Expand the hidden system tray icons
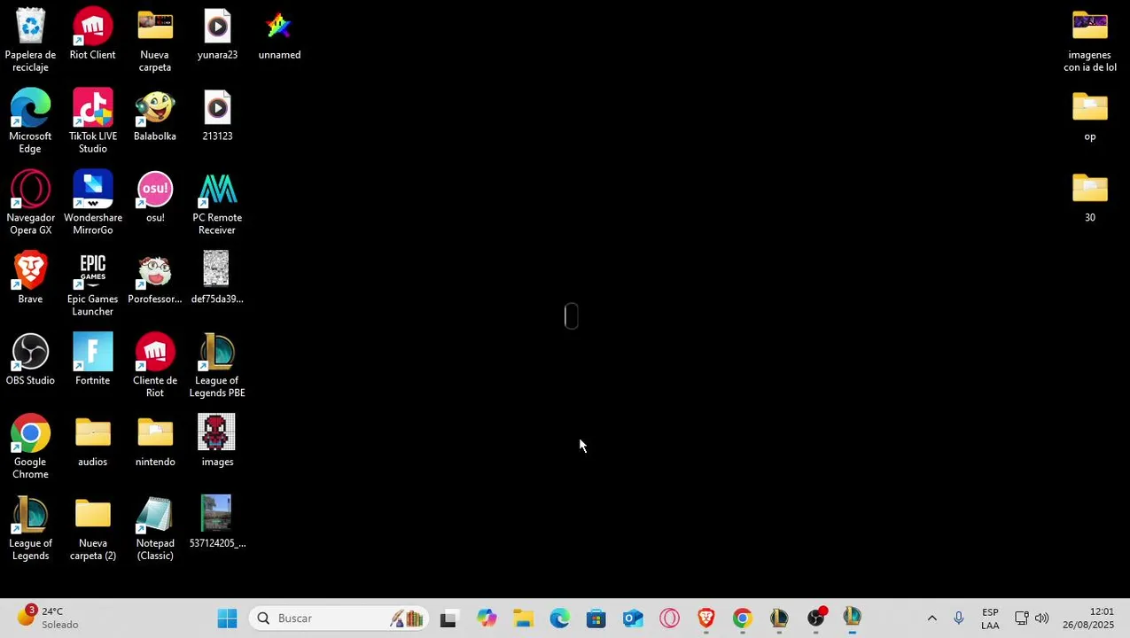This screenshot has width=1130, height=638. pyautogui.click(x=931, y=619)
